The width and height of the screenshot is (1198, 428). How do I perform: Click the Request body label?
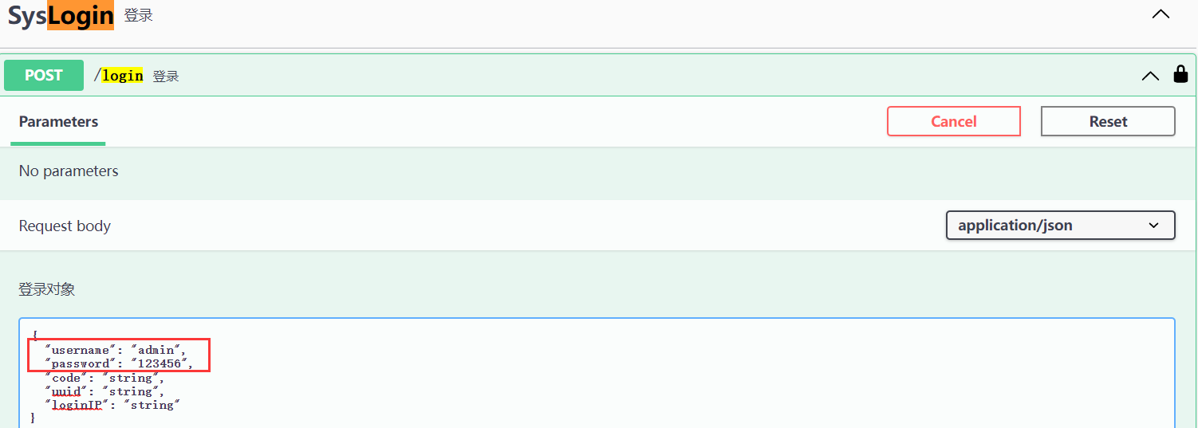coord(65,226)
